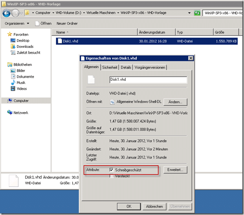This screenshot has height=215, width=244.
Task: Switch to the Sicherheit tab
Action: click(110, 67)
